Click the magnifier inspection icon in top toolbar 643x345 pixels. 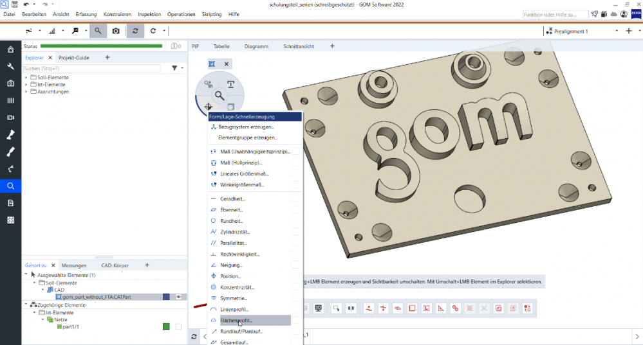pos(98,31)
